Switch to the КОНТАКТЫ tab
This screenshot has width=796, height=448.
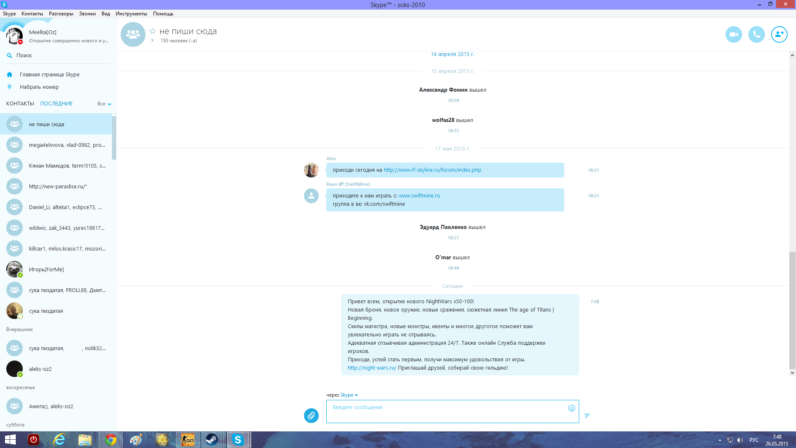(x=20, y=104)
